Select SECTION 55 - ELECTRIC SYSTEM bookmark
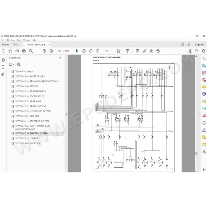The width and height of the screenshot is (207, 207). coord(32,133)
